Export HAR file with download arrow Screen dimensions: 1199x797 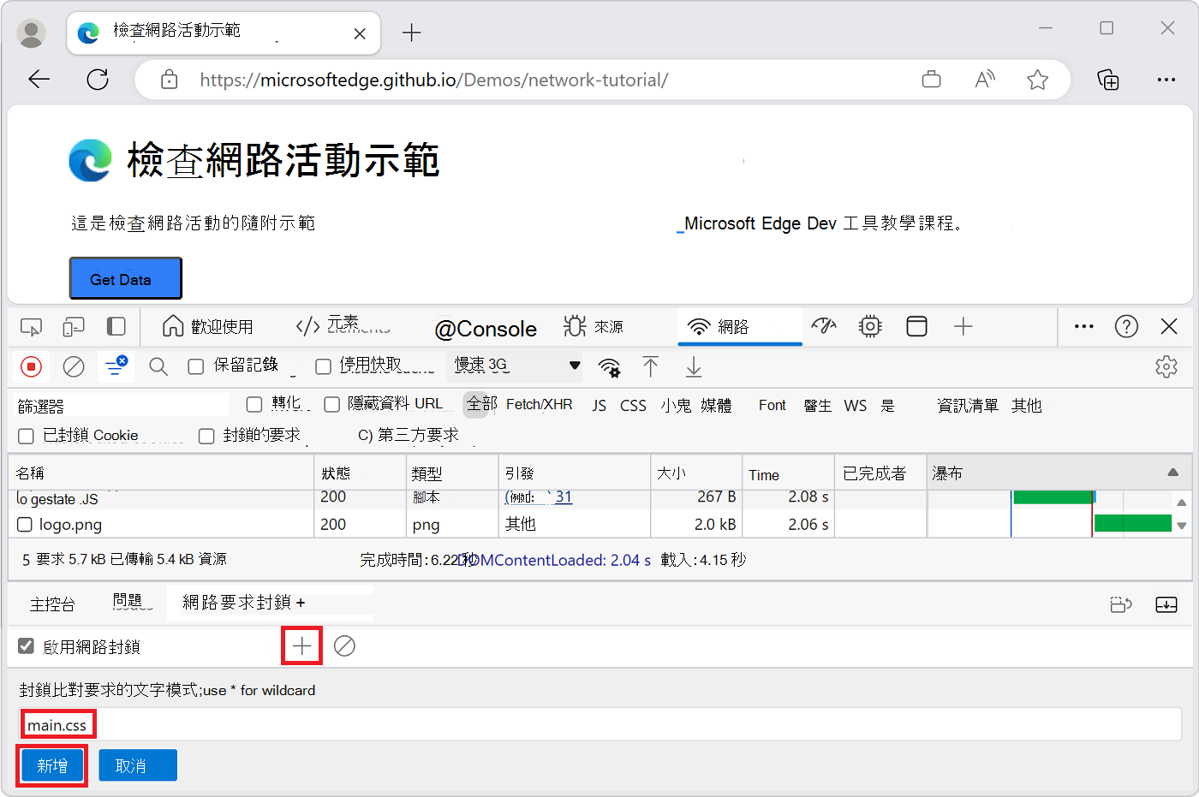click(x=694, y=367)
